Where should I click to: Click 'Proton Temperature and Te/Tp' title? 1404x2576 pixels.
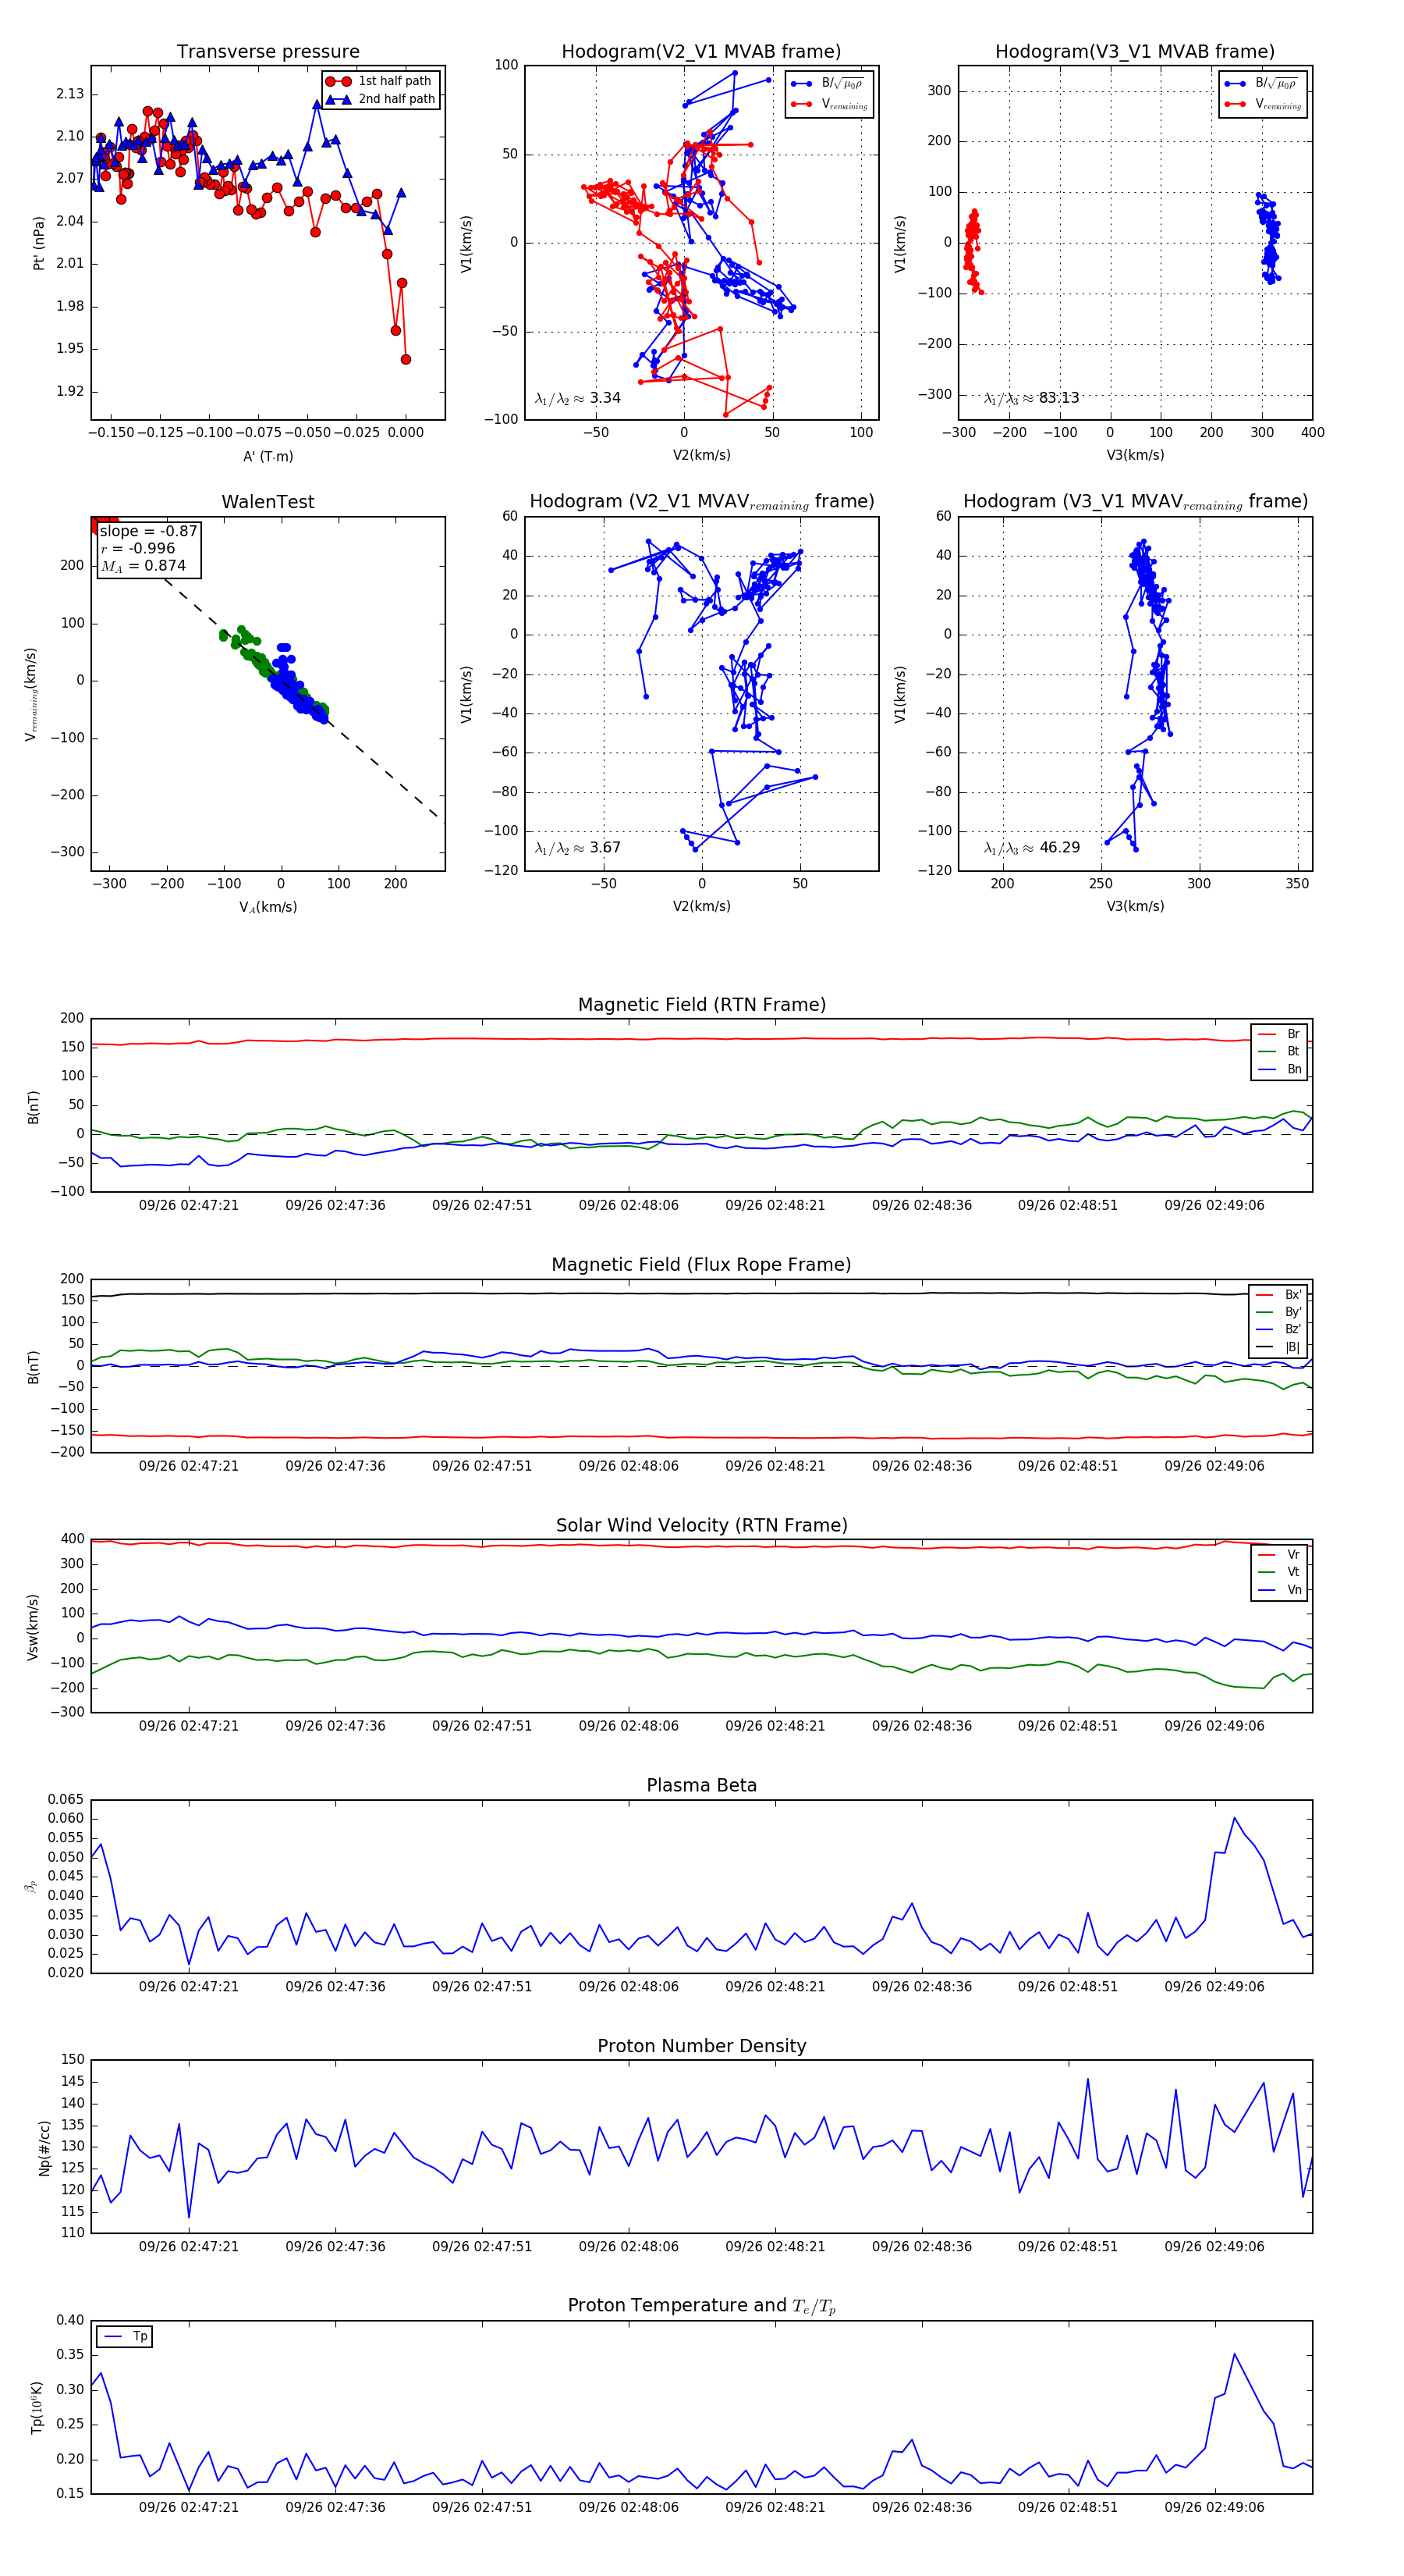701,2306
